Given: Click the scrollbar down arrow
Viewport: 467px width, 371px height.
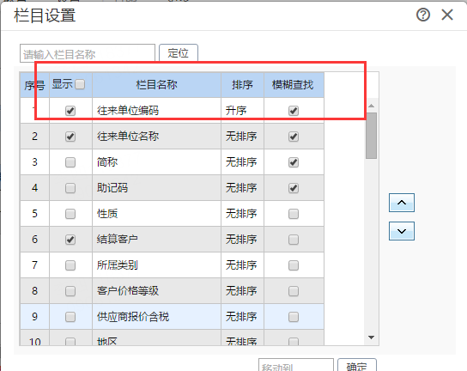Looking at the screenshot, I should pos(371,338).
